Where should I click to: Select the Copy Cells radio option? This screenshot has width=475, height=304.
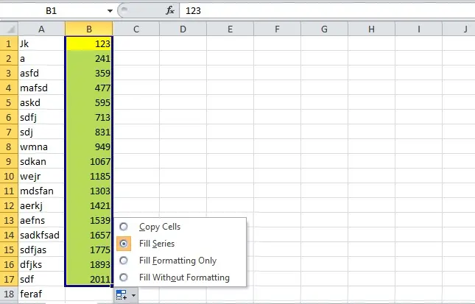click(x=124, y=227)
